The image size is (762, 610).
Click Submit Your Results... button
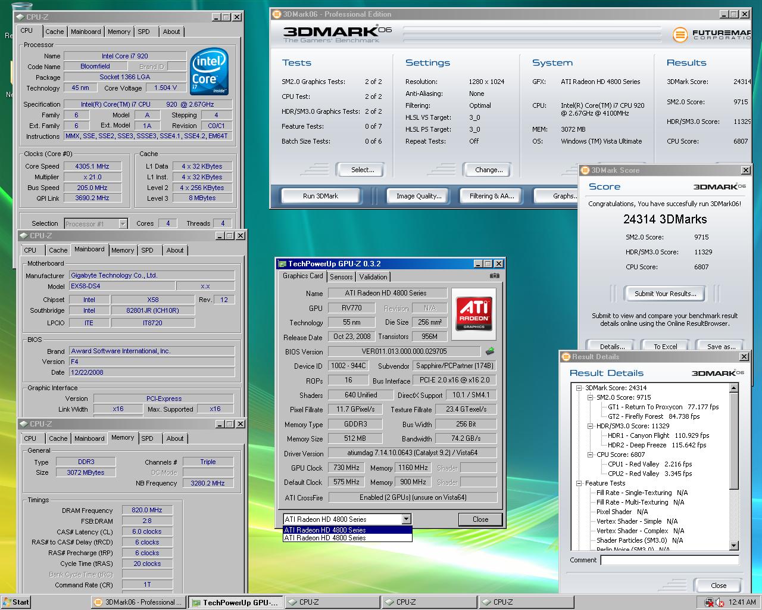tap(665, 294)
